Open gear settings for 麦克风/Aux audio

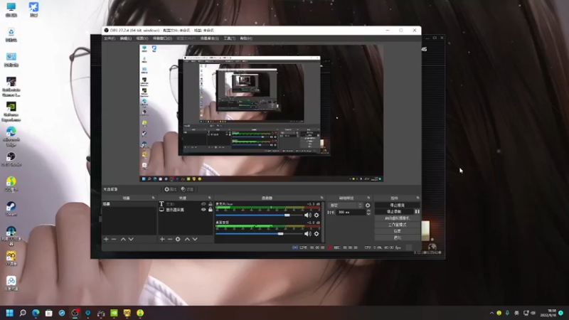[317, 215]
